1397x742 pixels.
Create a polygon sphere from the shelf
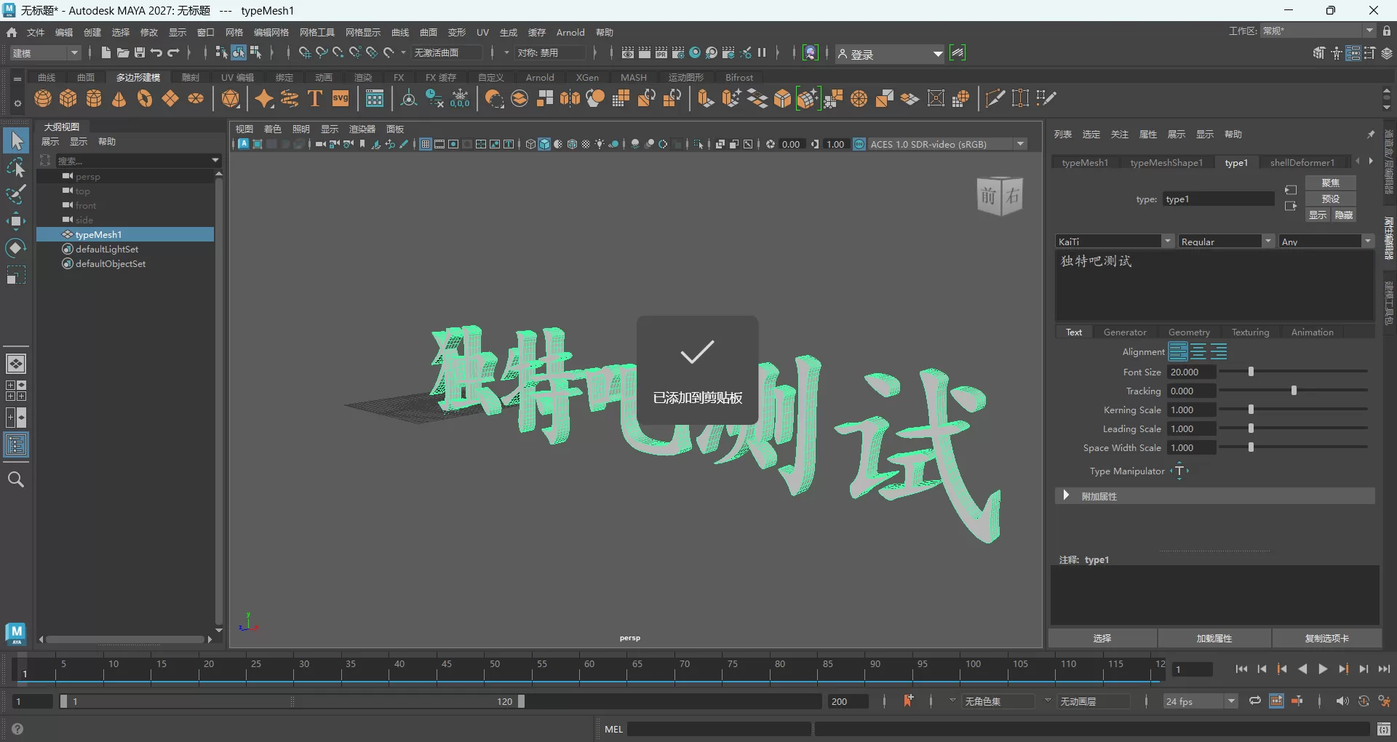tap(42, 98)
